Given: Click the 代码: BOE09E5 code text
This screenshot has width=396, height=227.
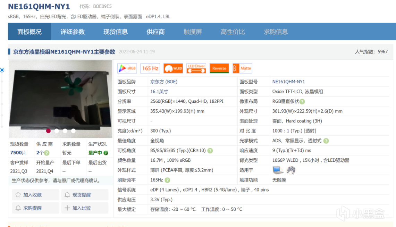Looking at the screenshot, I should click(95, 7).
